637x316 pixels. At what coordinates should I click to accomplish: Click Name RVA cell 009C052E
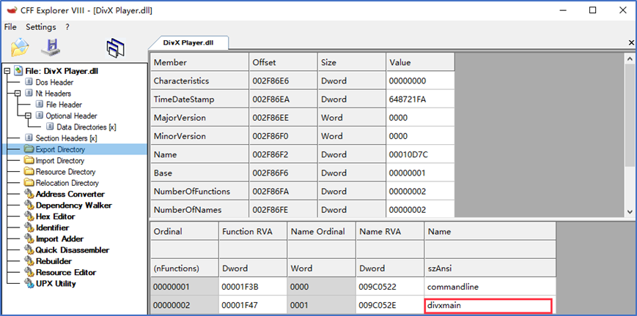pyautogui.click(x=390, y=305)
